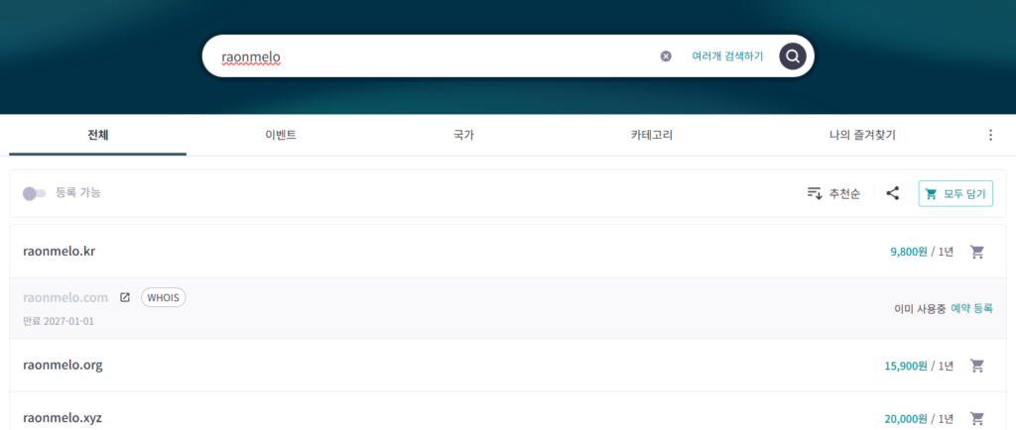Switch to the 이벤트 tab
Viewport: 1016px width, 430px height.
(280, 135)
